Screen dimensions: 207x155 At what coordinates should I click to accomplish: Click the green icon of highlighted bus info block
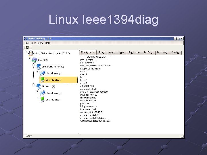(42, 80)
